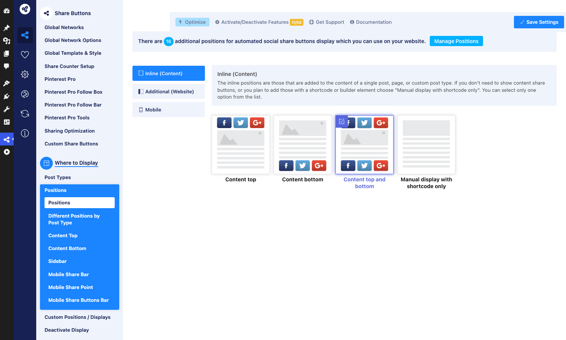The width and height of the screenshot is (566, 340).
Task: Open Documentation link
Action: tap(371, 22)
